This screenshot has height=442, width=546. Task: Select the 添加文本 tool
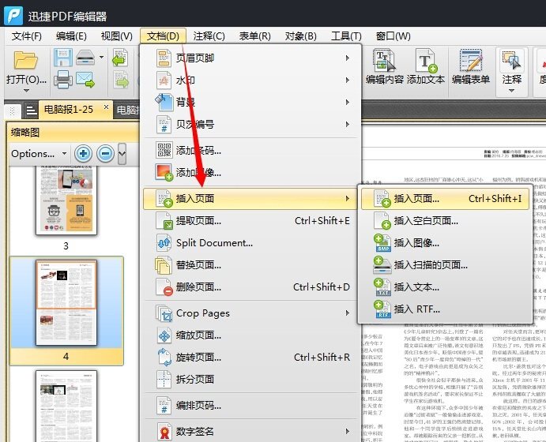tap(426, 68)
